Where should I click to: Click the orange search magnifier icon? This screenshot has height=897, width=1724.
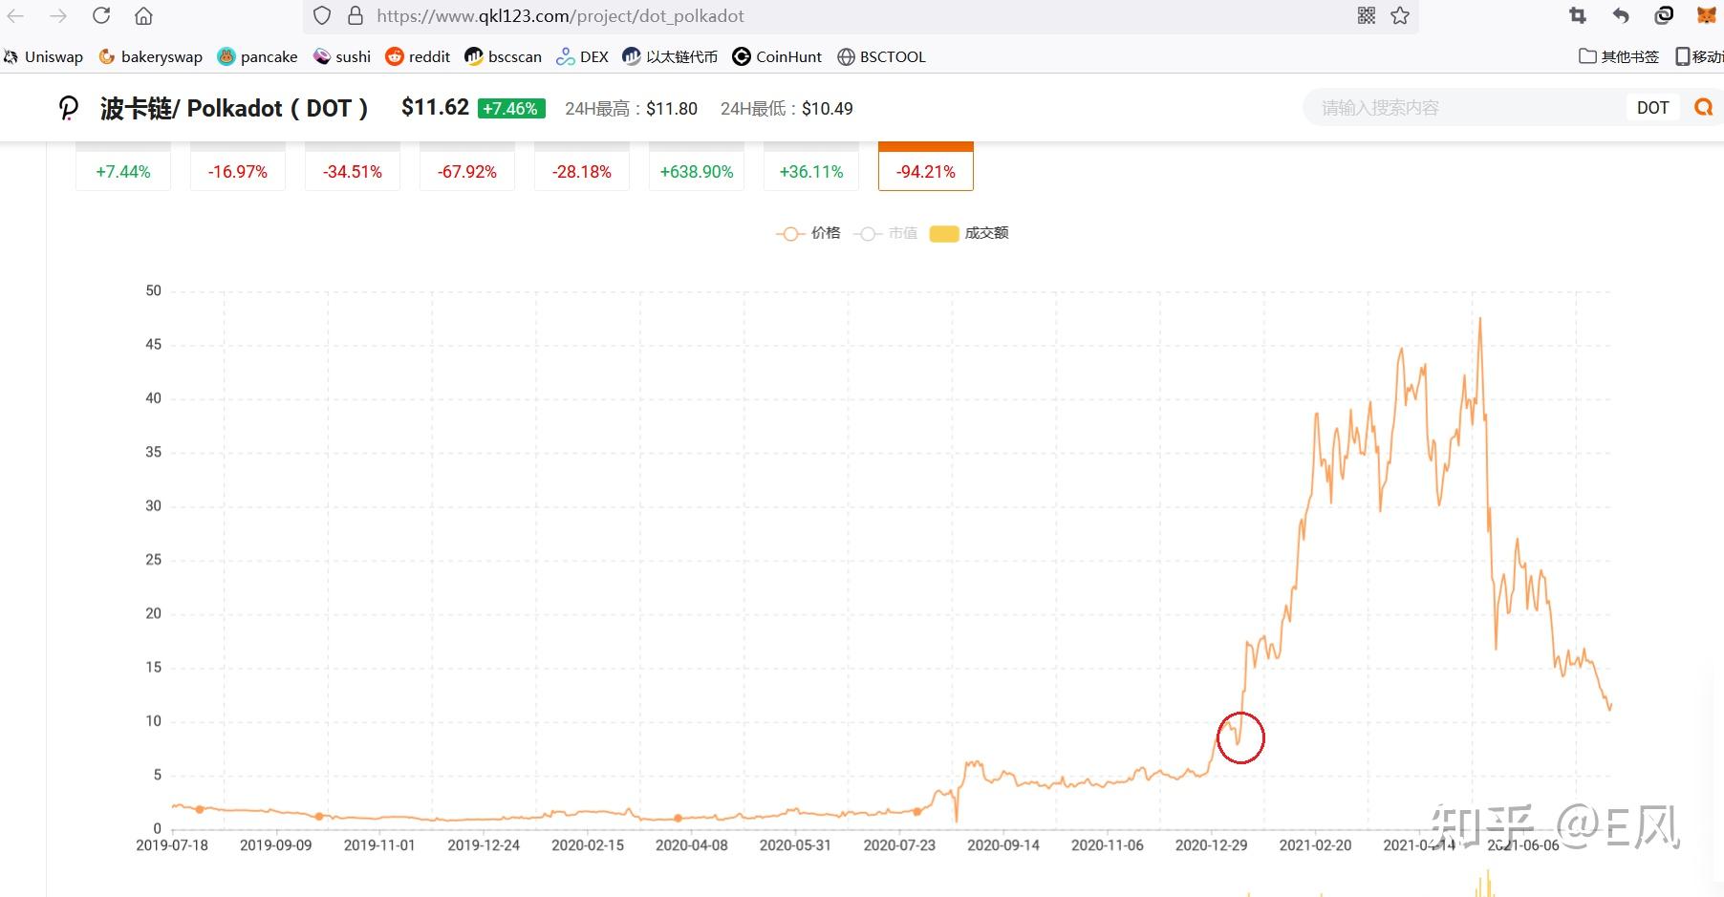point(1703,108)
